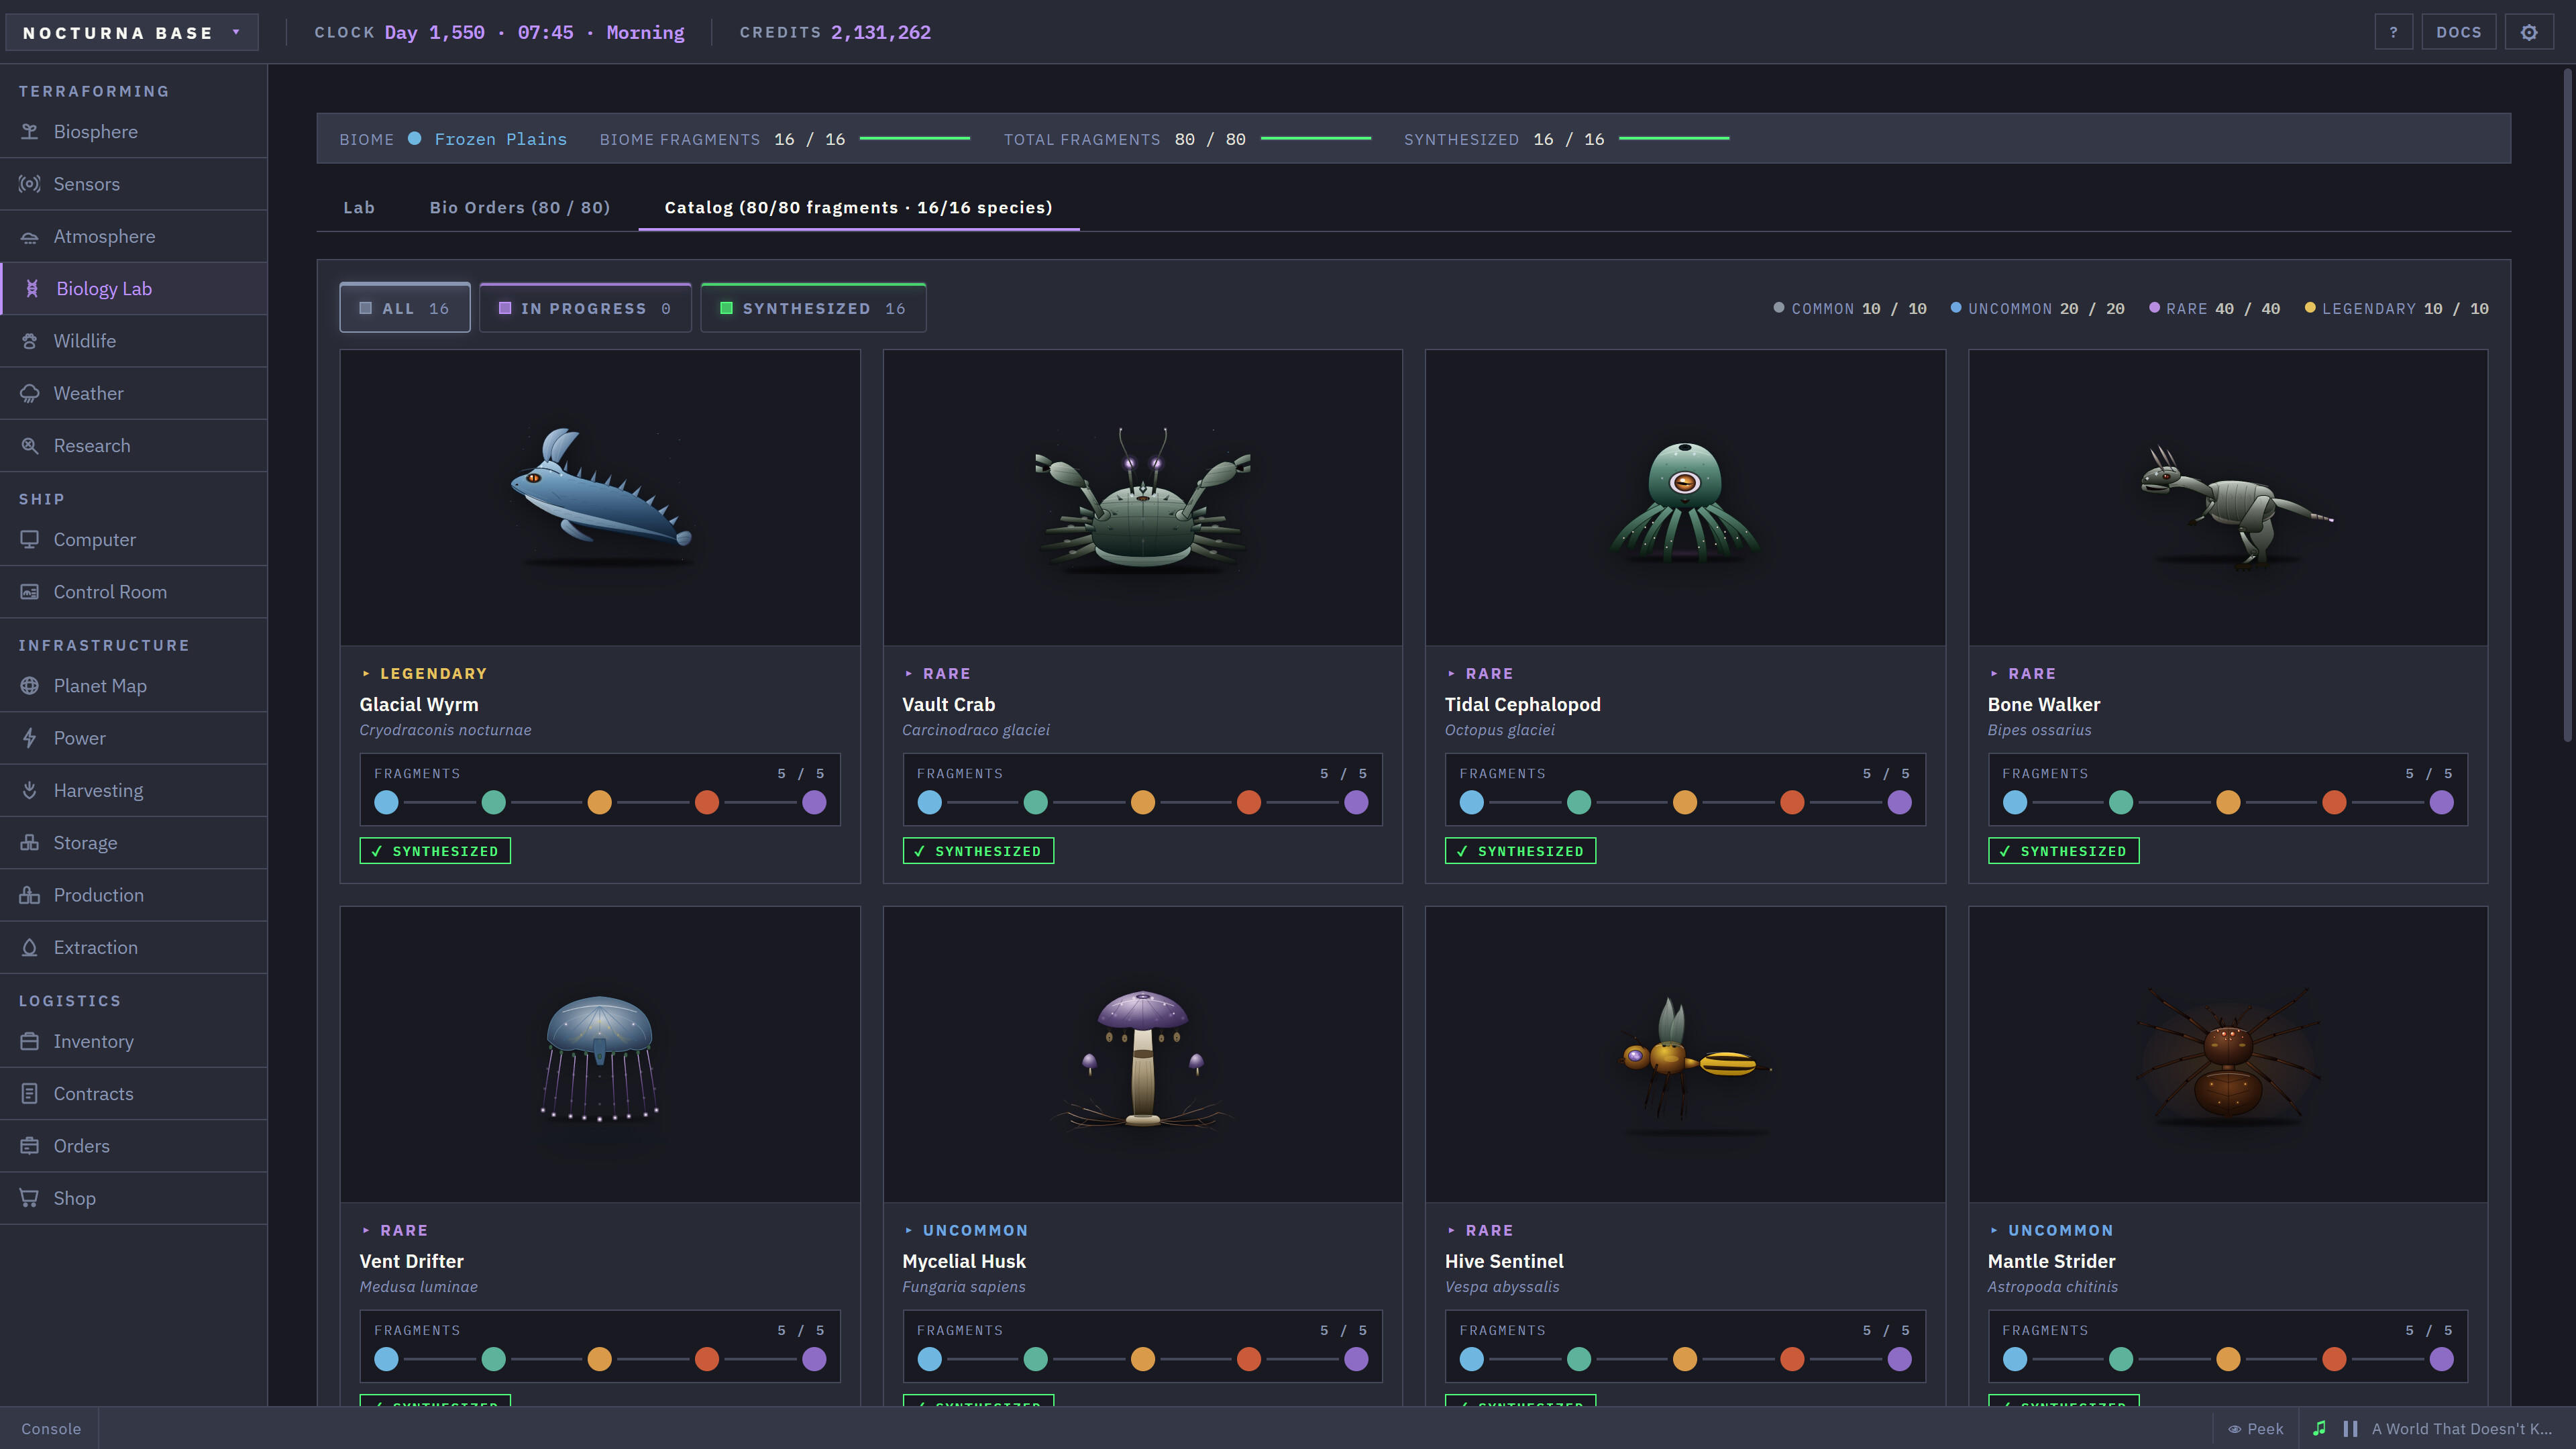Screen dimensions: 2576x1449
Task: Open the Wildlife sidebar icon
Action: click(30, 341)
